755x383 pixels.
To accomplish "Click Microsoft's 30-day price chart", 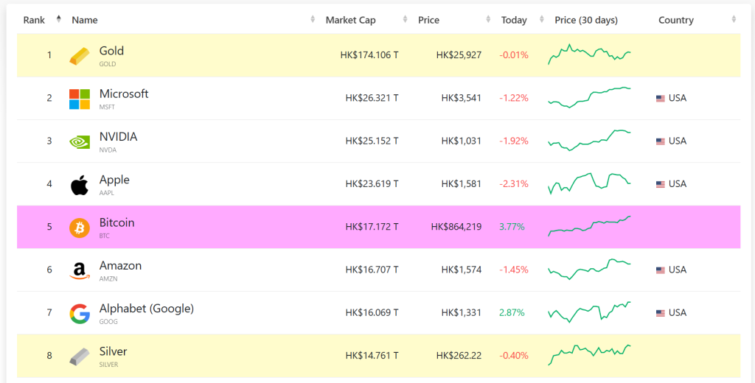I will coord(589,97).
